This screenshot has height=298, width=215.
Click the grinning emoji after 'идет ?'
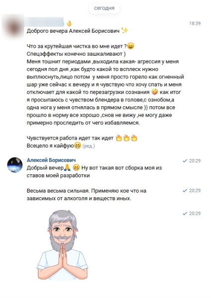click(131, 46)
